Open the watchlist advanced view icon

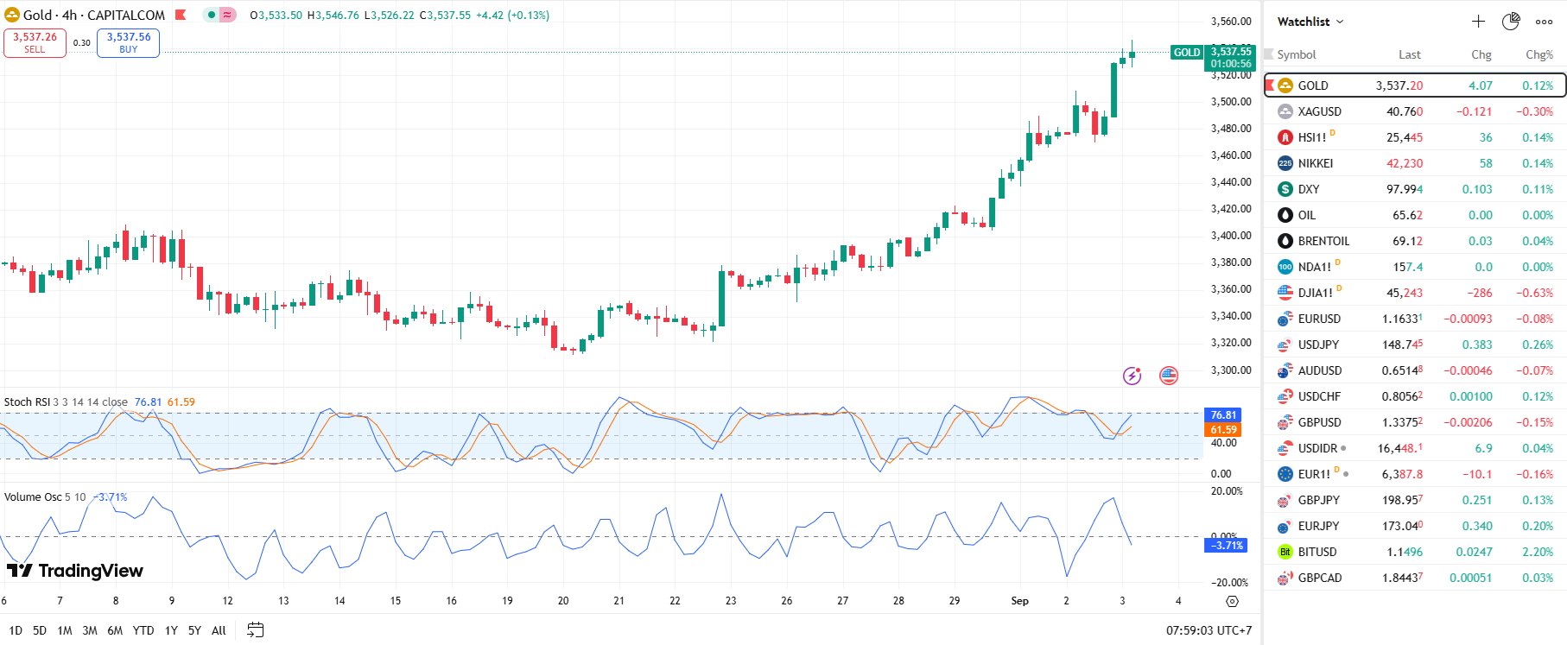click(1510, 22)
